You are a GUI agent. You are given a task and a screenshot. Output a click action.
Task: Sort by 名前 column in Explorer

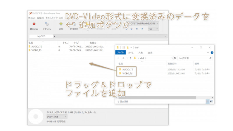[121, 64]
